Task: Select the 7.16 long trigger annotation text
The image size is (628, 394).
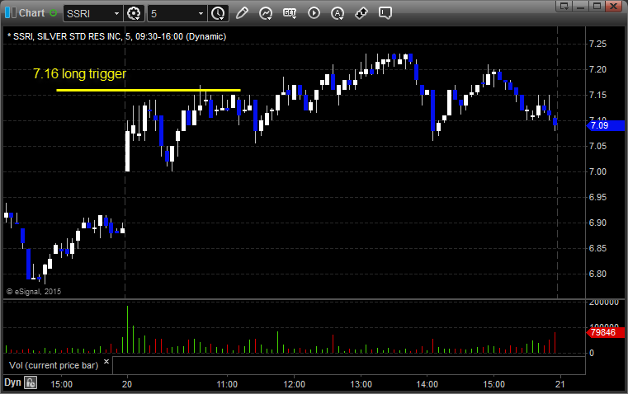Action: click(x=79, y=73)
